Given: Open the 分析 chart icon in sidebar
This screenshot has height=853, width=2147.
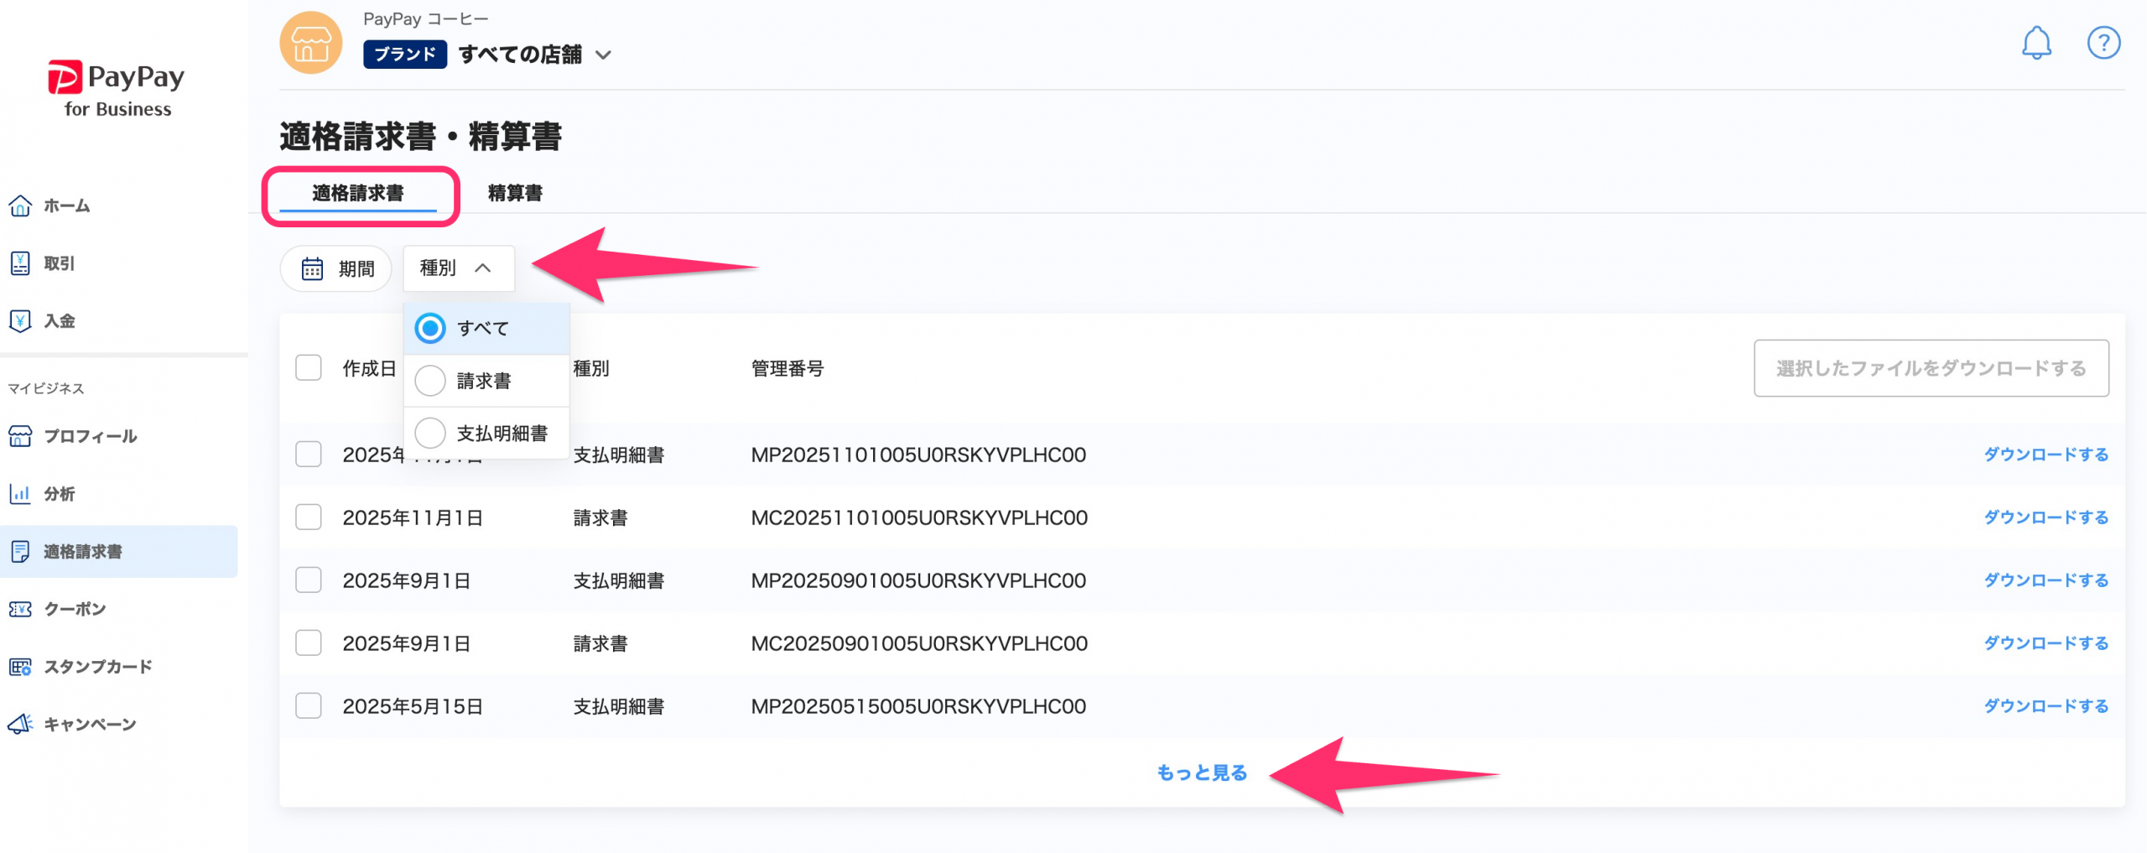Looking at the screenshot, I should pos(20,494).
